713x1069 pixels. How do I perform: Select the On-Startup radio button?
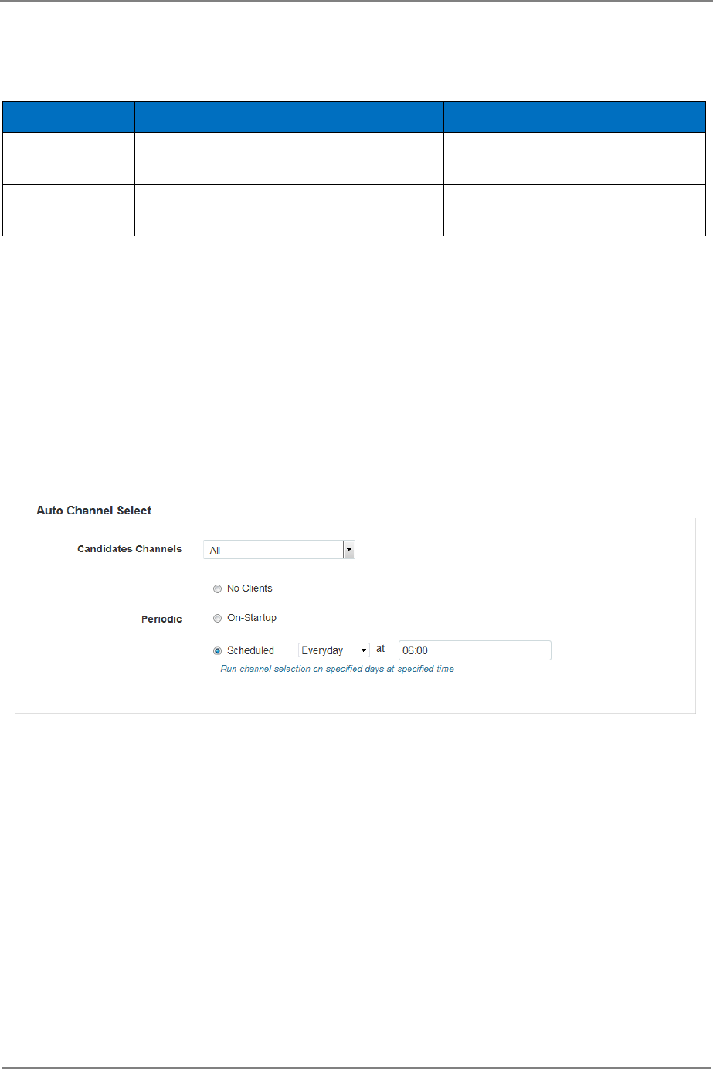pyautogui.click(x=217, y=618)
